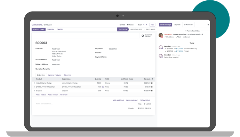
Task: Click the Add a product link
Action: tap(41, 95)
